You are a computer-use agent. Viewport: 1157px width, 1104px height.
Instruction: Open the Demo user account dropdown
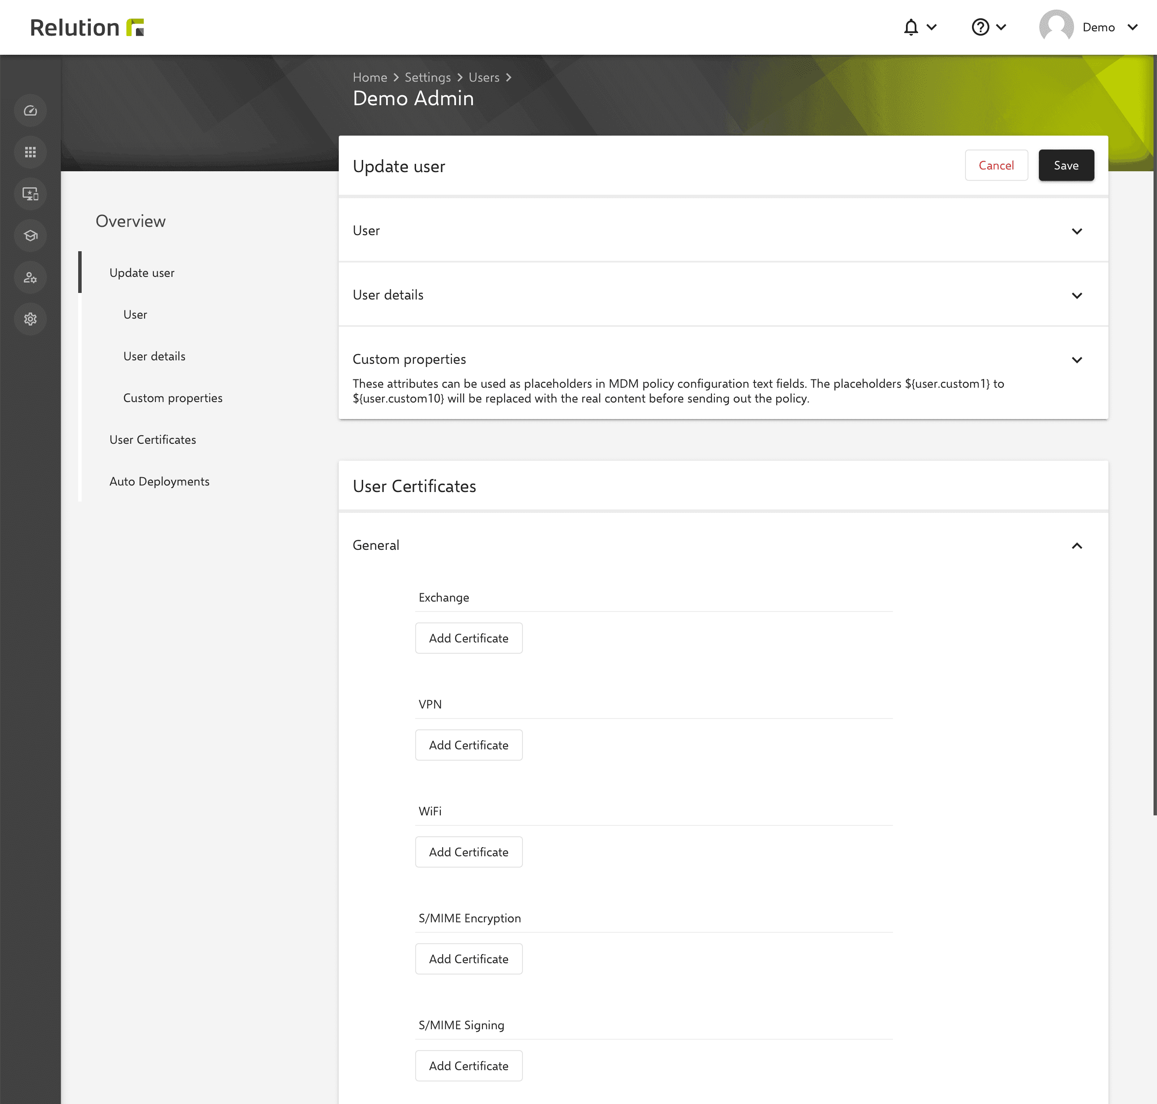point(1089,27)
